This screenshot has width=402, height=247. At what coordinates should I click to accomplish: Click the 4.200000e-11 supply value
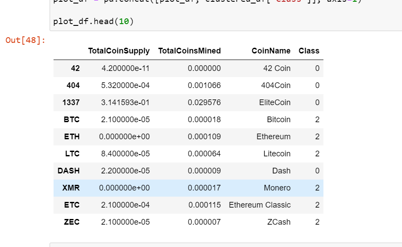126,68
